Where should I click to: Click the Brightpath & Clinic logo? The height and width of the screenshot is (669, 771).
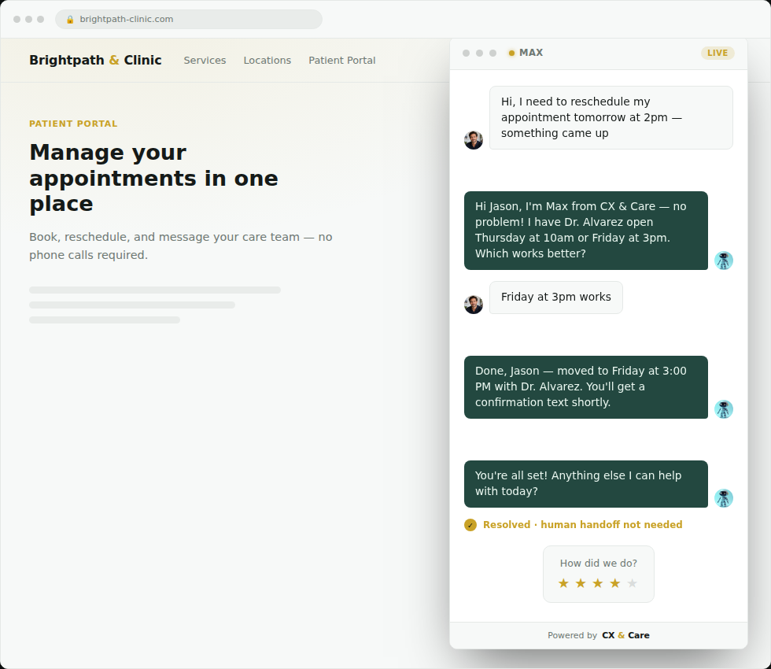coord(95,60)
